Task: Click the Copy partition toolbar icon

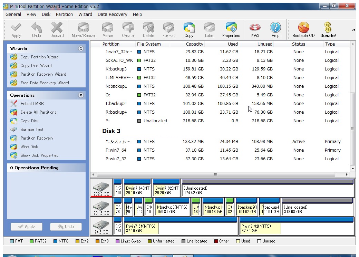Action: point(189,30)
